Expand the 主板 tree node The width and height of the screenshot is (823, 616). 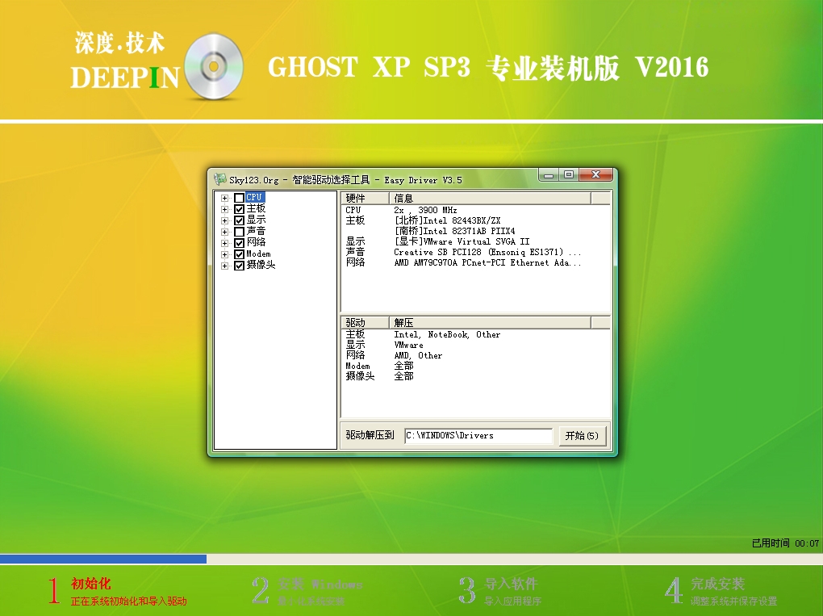point(224,209)
